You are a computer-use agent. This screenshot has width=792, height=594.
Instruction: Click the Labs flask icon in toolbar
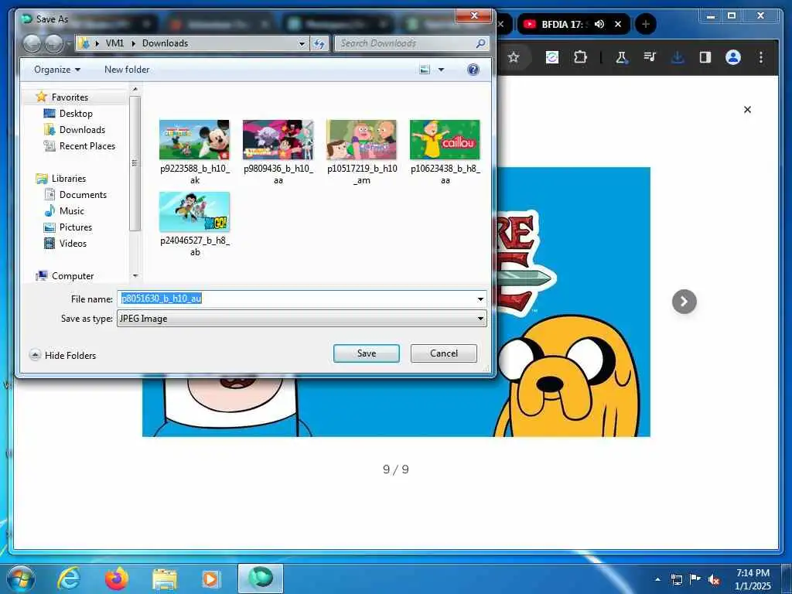[621, 57]
